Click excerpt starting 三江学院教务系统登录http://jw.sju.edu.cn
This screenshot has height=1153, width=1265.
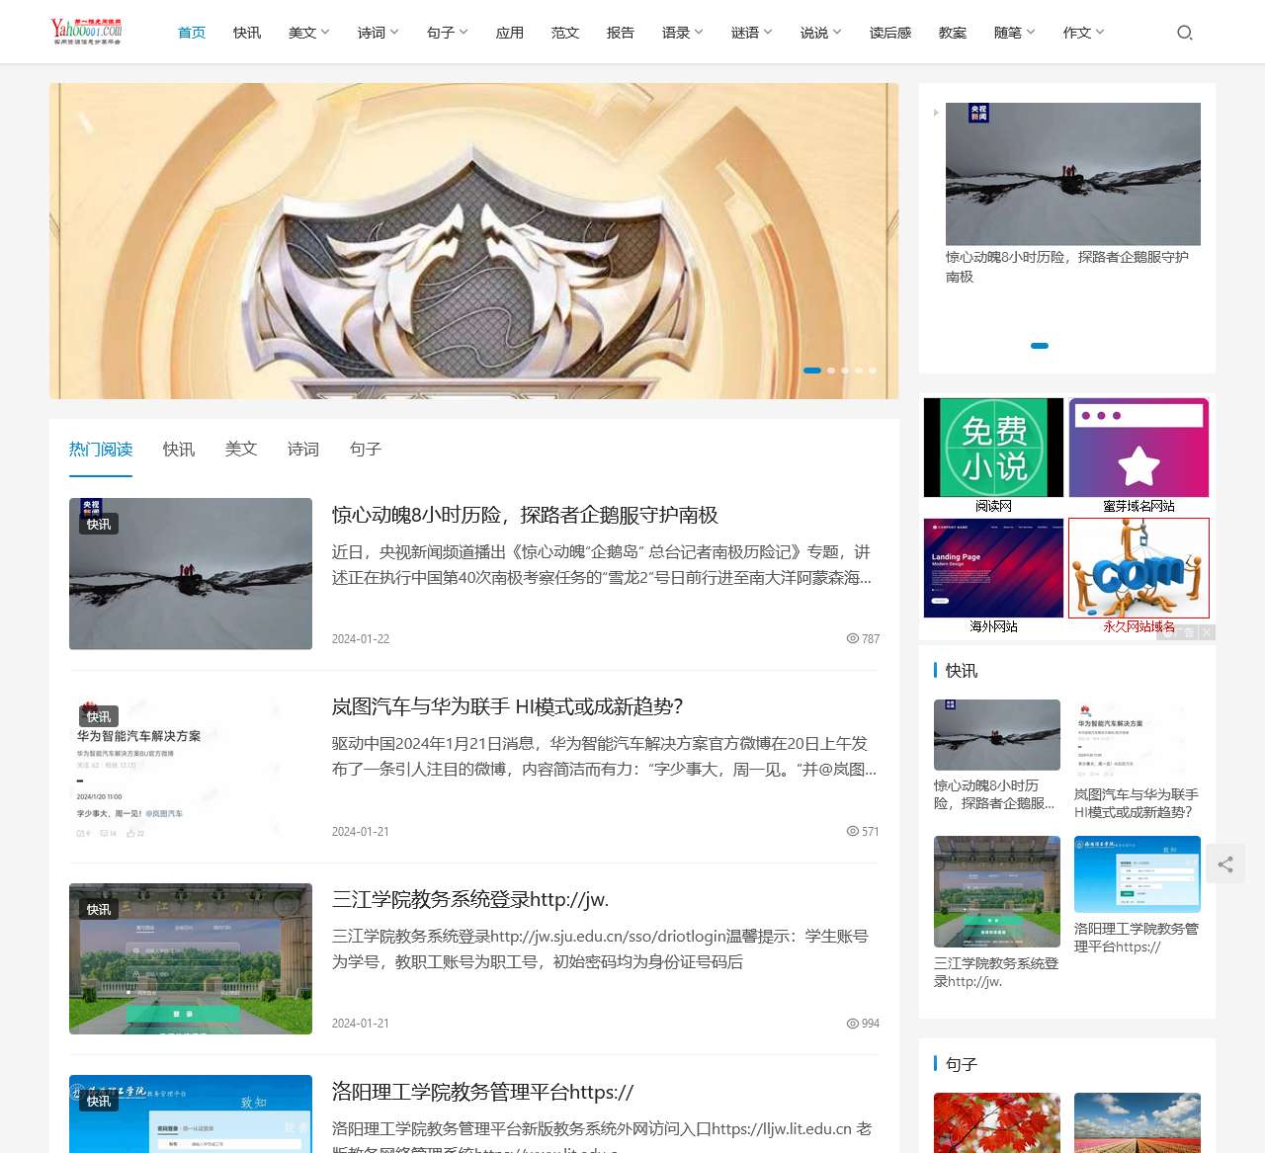click(601, 948)
